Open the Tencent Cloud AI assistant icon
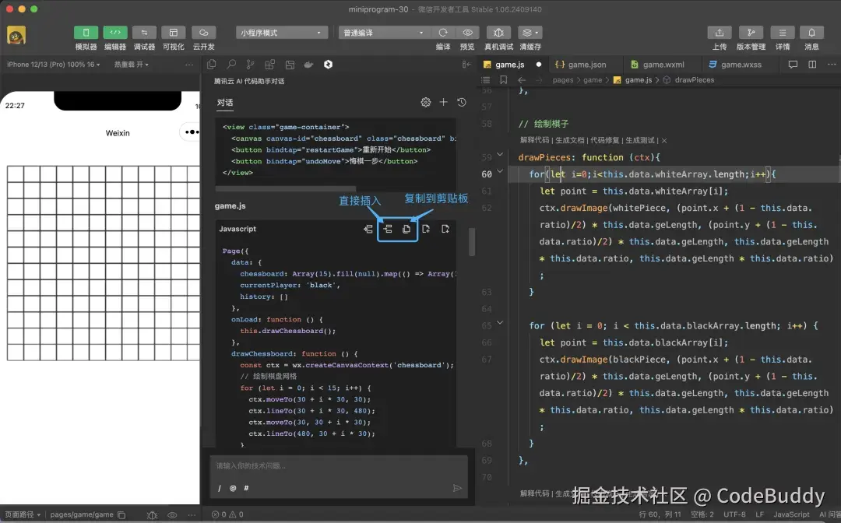This screenshot has width=841, height=523. tap(328, 65)
